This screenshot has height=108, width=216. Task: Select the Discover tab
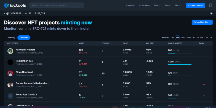(24, 38)
